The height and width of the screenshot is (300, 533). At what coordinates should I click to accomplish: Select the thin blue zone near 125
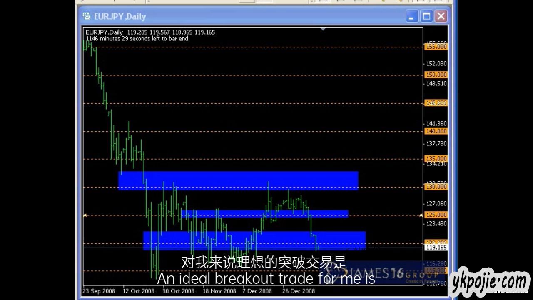point(264,214)
